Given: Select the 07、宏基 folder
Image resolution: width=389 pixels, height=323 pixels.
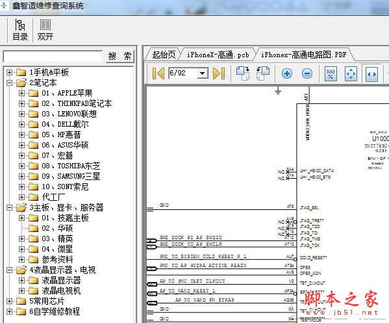Looking at the screenshot, I should tap(57, 155).
